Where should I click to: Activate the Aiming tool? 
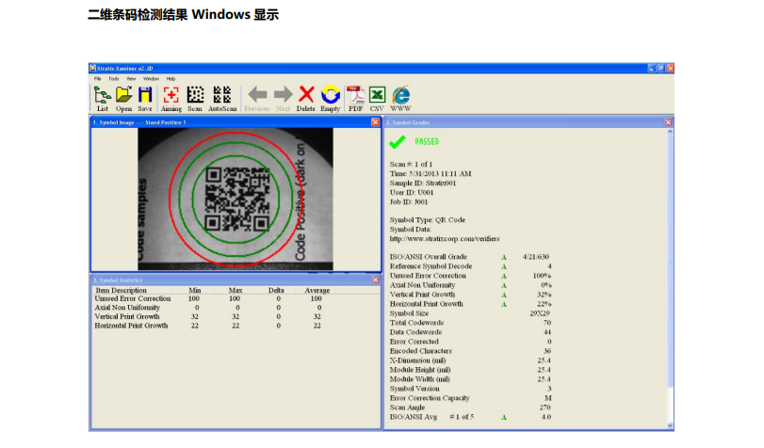pyautogui.click(x=171, y=99)
